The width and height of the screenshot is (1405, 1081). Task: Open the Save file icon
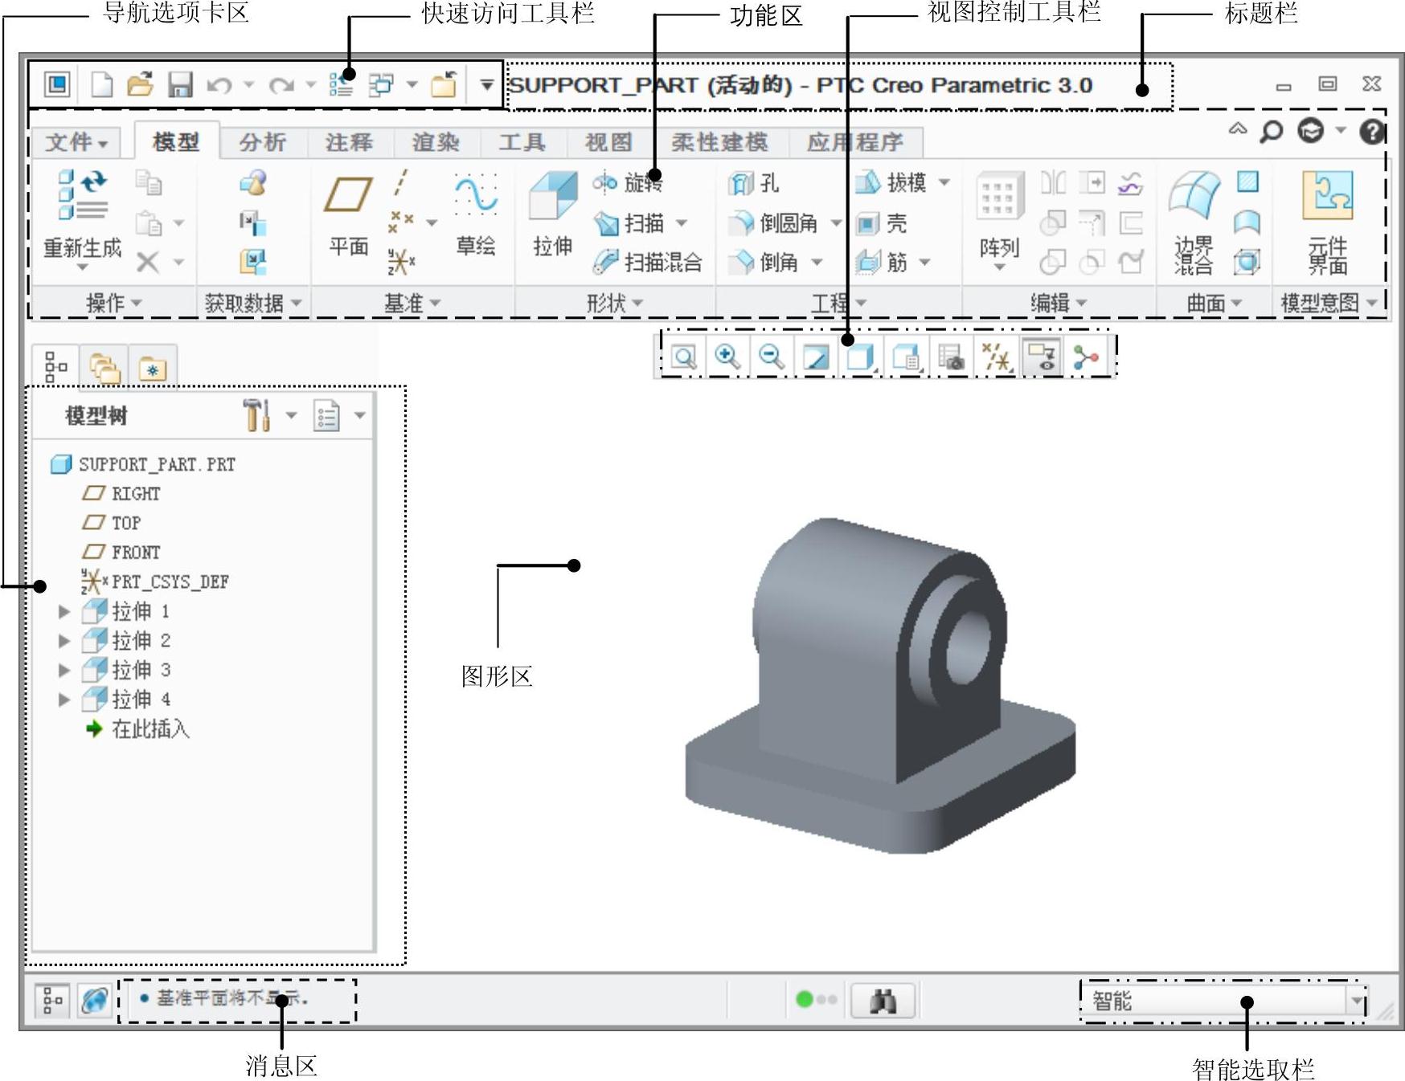(179, 84)
